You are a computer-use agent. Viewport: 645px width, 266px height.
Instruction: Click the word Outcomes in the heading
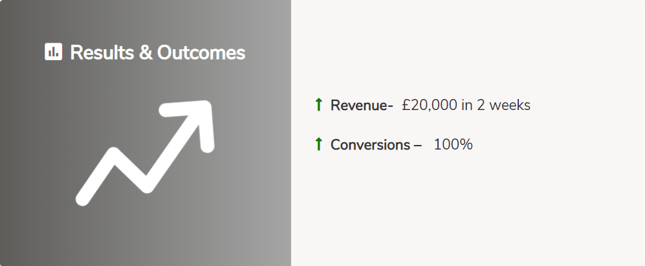point(201,52)
